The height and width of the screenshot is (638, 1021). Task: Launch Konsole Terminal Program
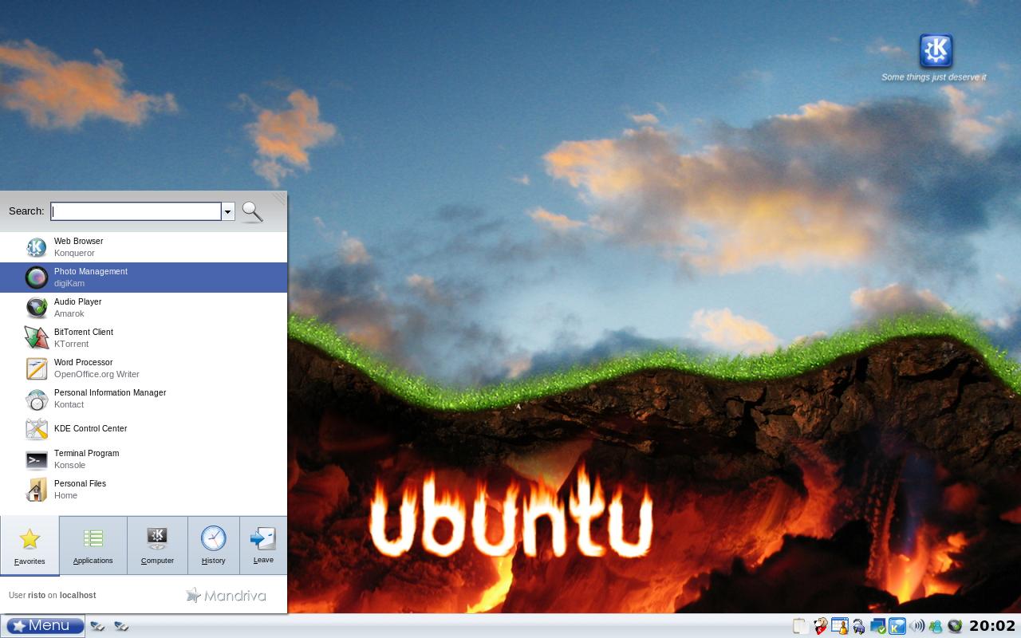point(144,459)
